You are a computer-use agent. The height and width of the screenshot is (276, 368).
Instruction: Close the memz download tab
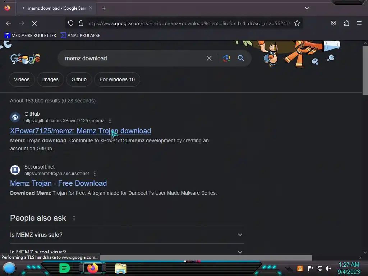pyautogui.click(x=91, y=8)
